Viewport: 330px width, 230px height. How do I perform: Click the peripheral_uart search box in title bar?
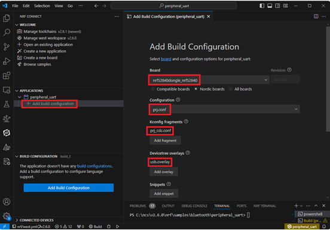pyautogui.click(x=173, y=6)
